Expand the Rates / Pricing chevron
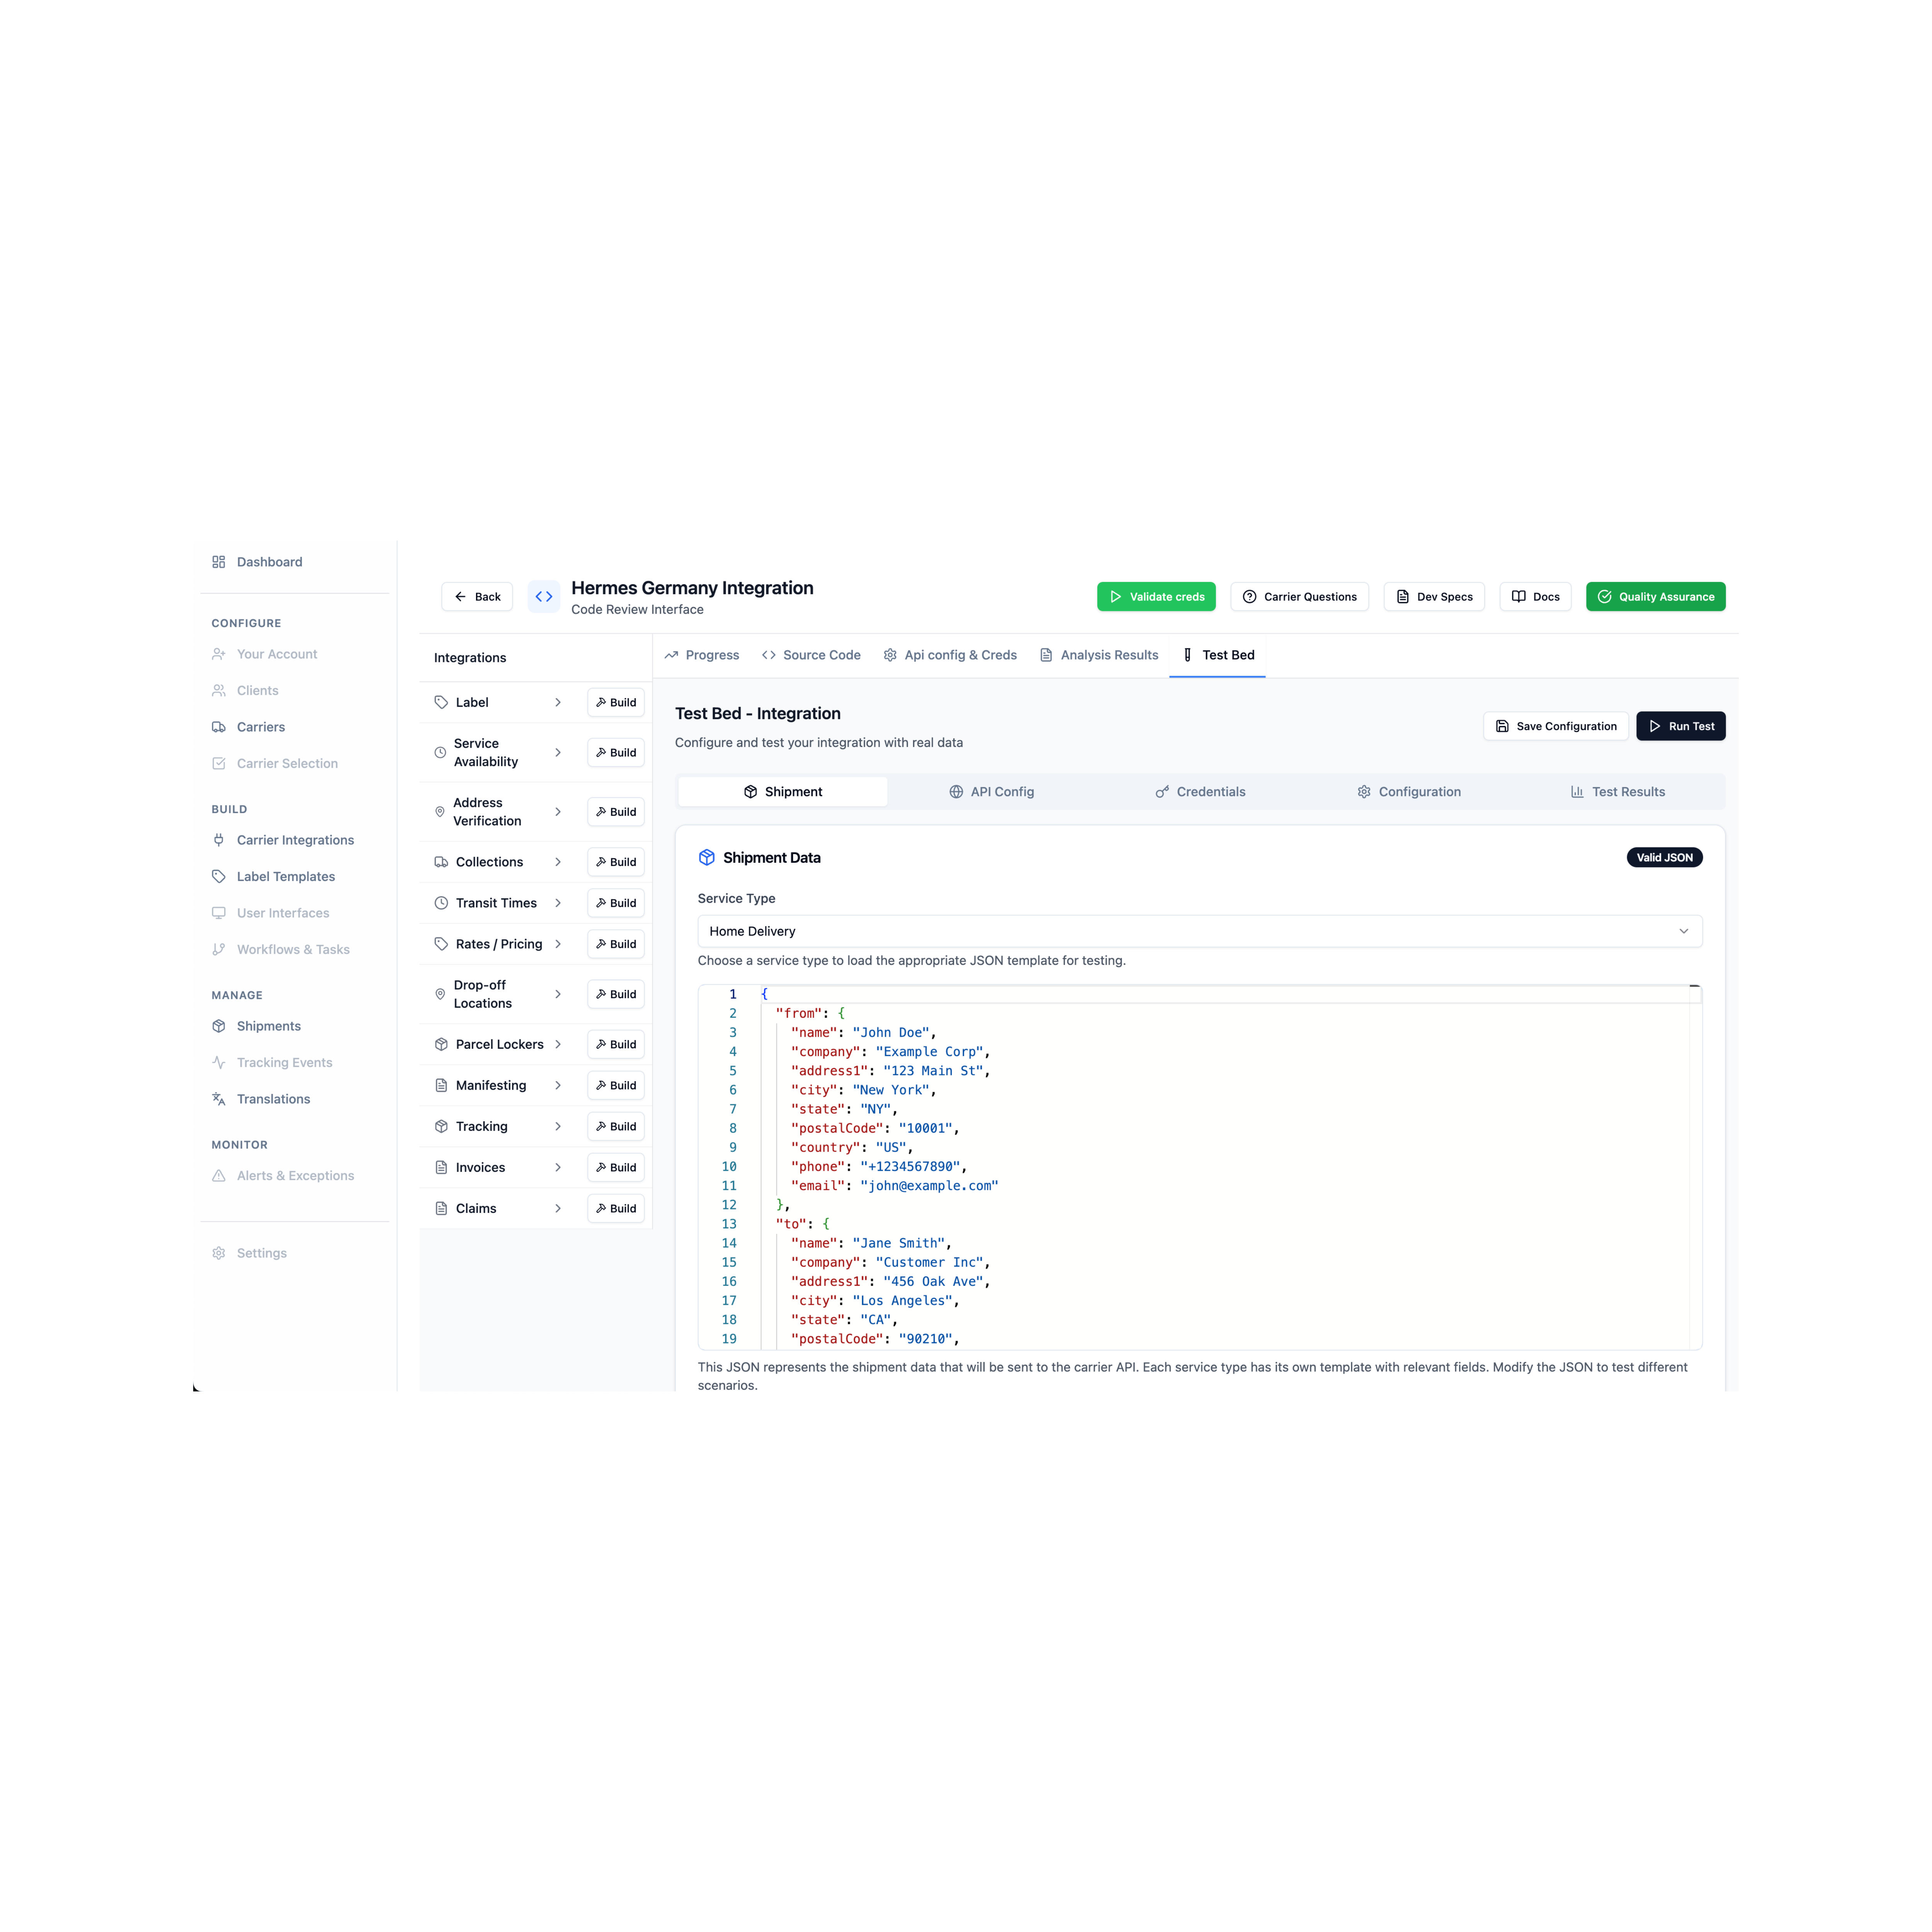 558,944
